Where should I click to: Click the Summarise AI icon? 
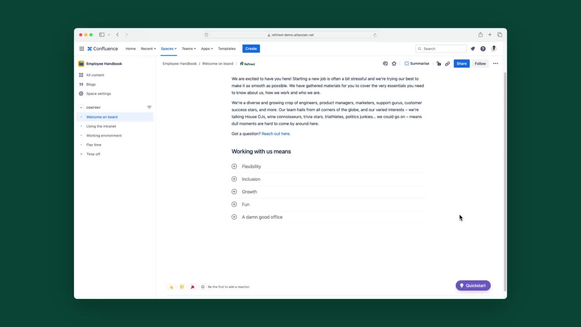tap(407, 64)
